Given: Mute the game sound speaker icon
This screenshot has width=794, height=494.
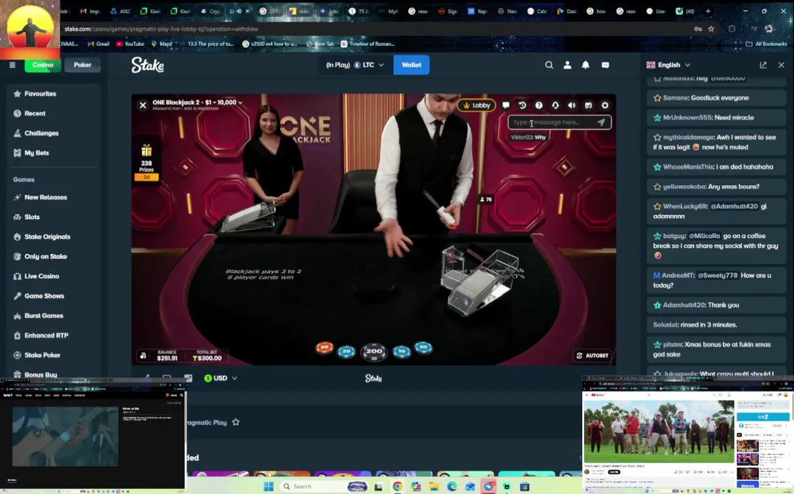Looking at the screenshot, I should tap(572, 105).
